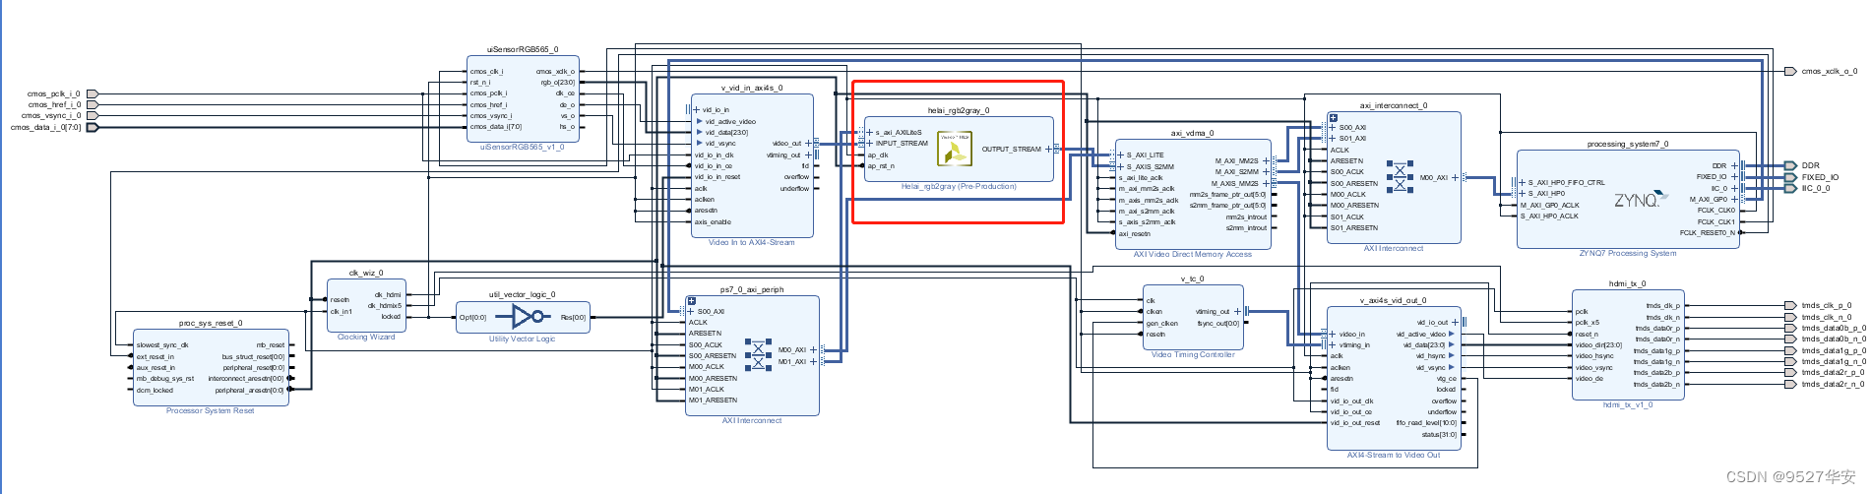Select the cmos_href_i_0 input port symbol
1871x494 pixels.
tap(93, 105)
